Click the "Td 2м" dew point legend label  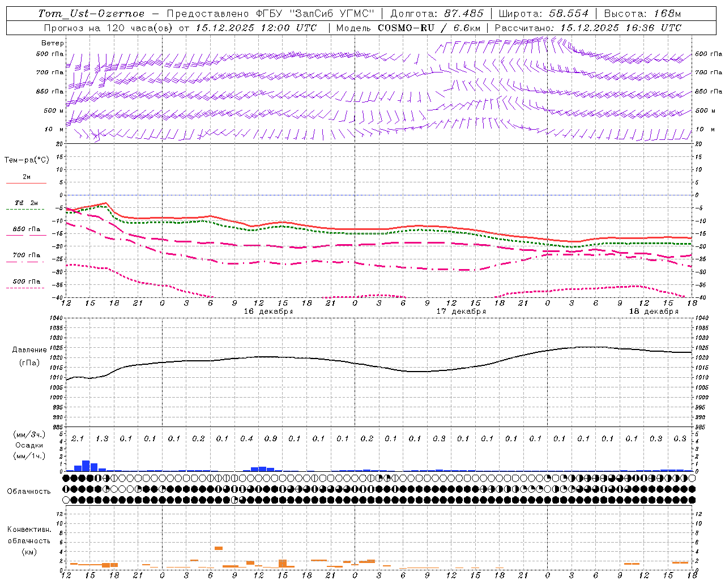[x=26, y=203]
